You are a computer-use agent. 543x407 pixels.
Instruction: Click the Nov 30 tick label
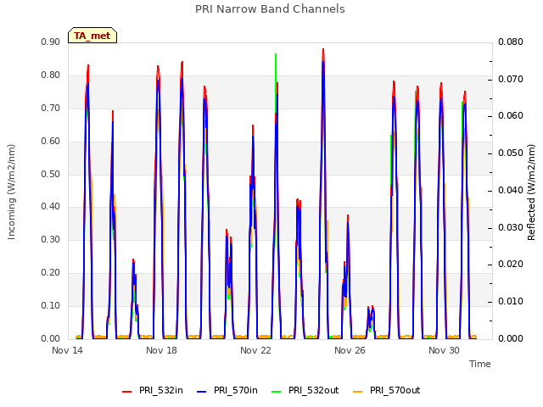[444, 350]
